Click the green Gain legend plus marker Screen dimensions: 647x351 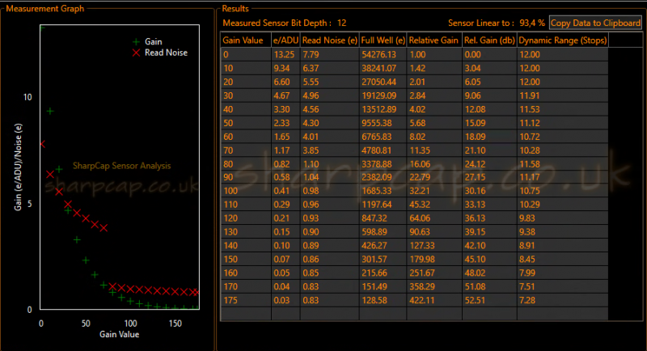[x=136, y=42]
